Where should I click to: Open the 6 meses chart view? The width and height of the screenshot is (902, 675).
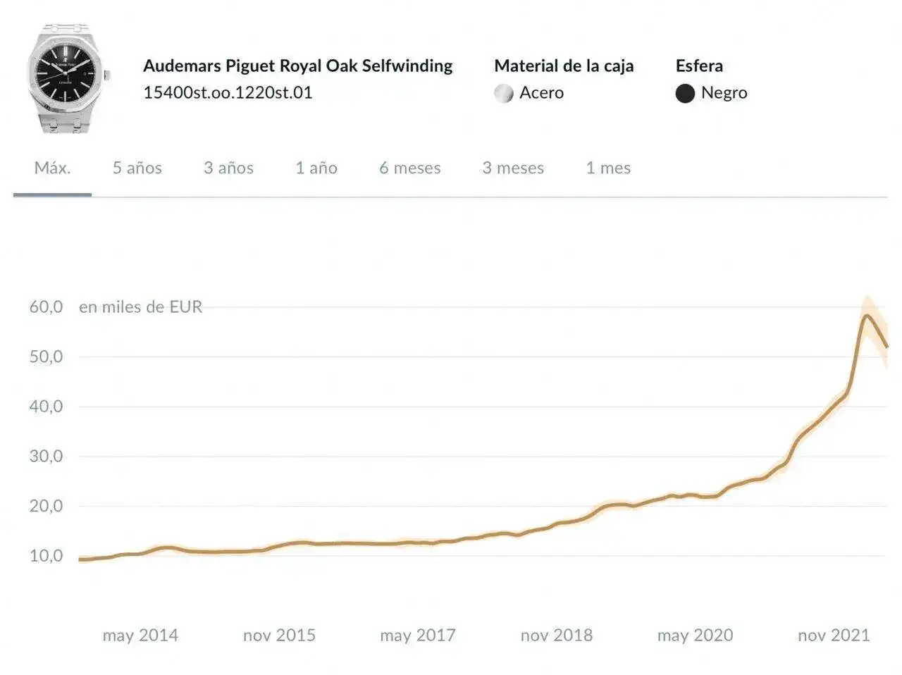tap(410, 168)
